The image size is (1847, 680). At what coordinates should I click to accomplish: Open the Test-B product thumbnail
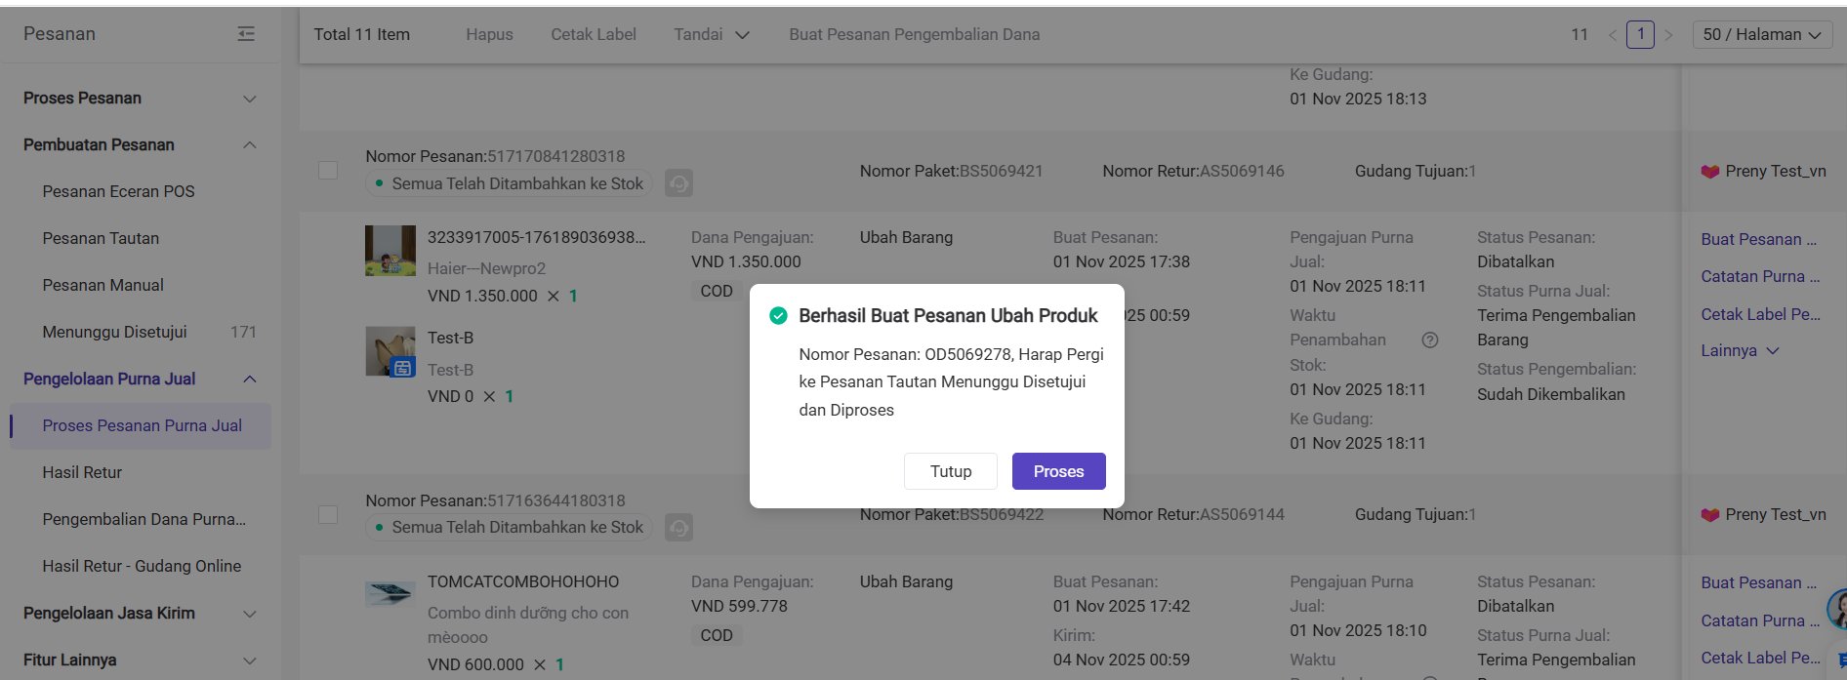(x=390, y=351)
